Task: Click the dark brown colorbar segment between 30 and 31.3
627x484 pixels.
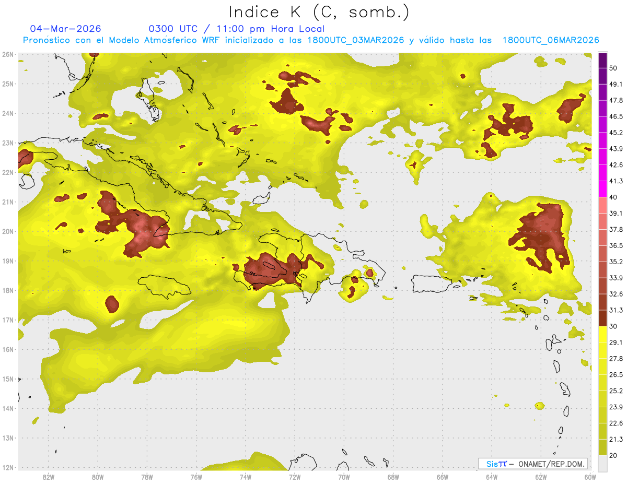Action: [x=602, y=318]
